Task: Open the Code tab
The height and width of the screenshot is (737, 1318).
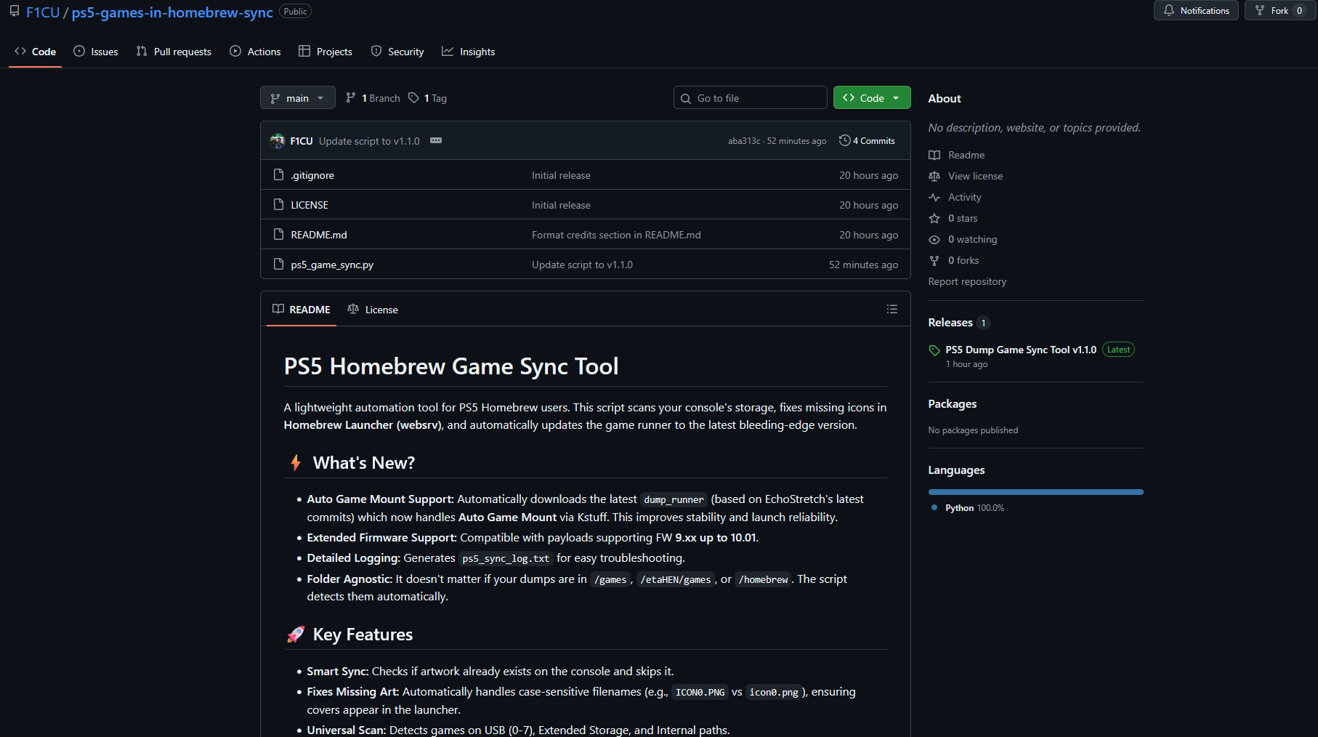Action: (35, 52)
